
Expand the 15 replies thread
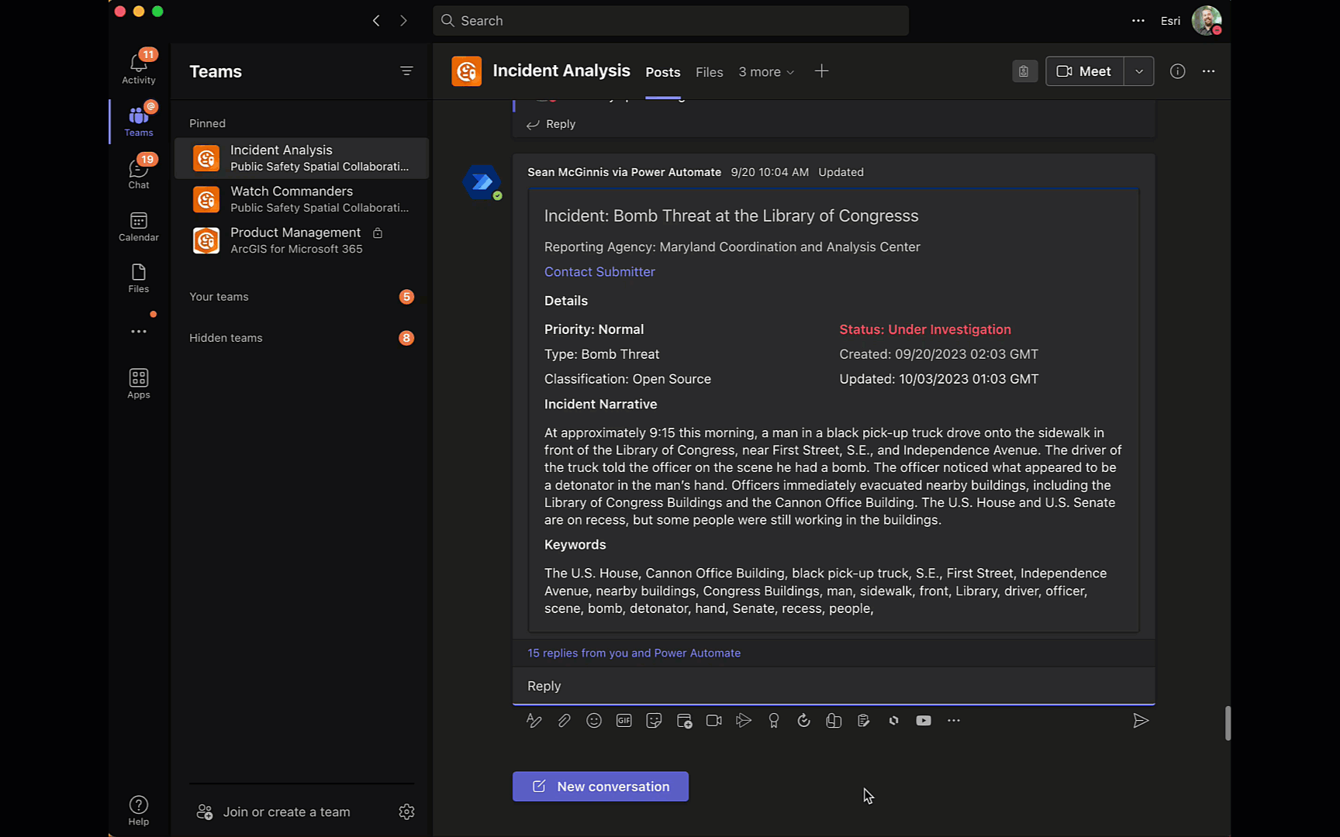tap(634, 653)
